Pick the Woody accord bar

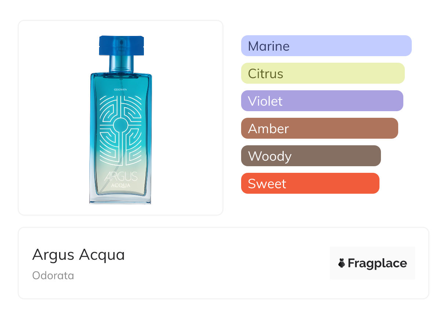[x=311, y=156]
